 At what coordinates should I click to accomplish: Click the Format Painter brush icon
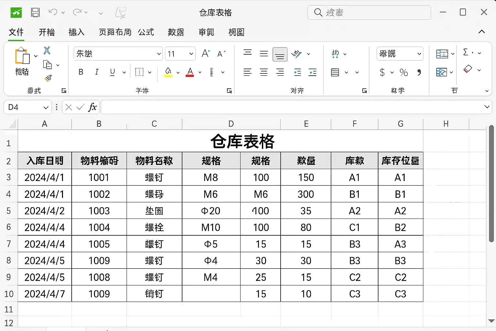48,78
